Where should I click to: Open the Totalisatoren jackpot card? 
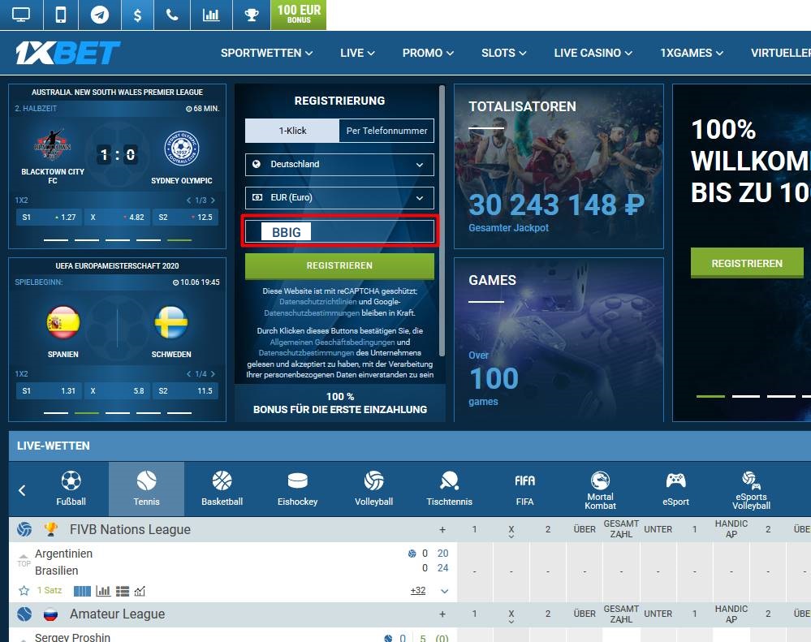coord(559,166)
